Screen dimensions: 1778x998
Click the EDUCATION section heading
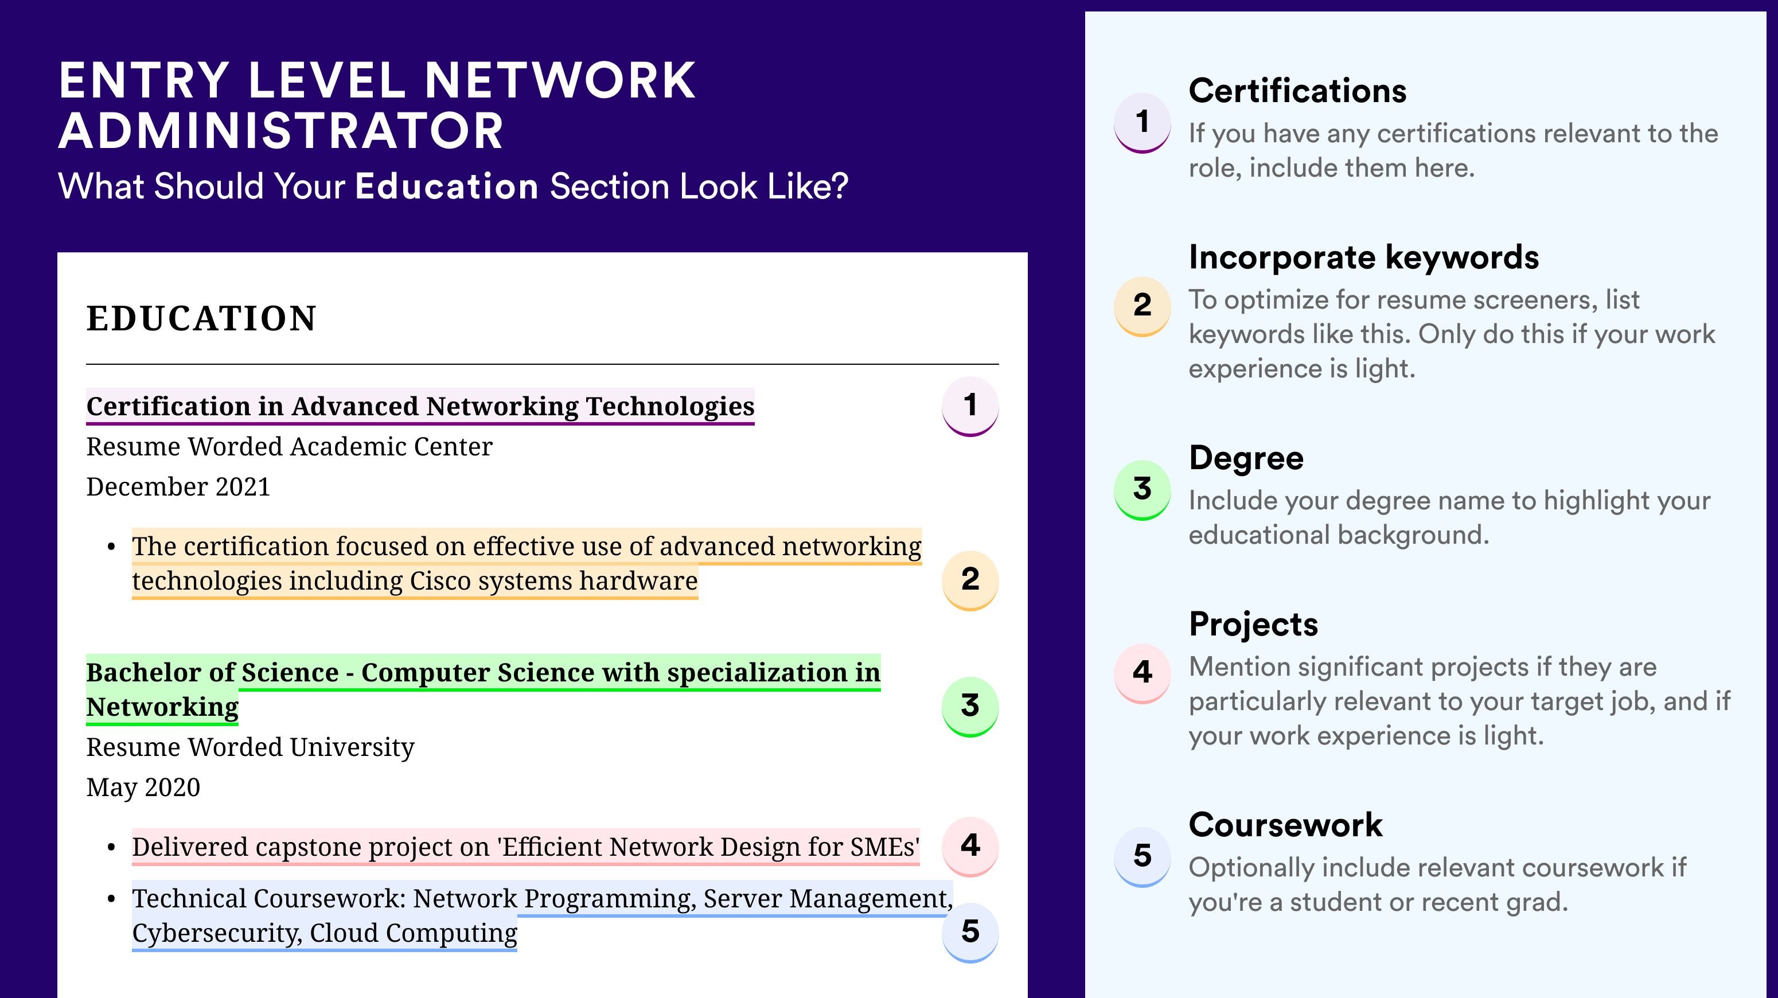point(201,318)
